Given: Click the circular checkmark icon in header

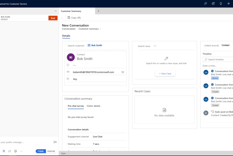Looking at the screenshot, I should [213, 3].
